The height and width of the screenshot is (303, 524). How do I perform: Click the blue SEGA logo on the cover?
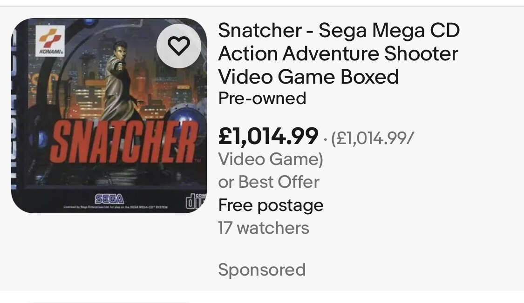[x=109, y=199]
